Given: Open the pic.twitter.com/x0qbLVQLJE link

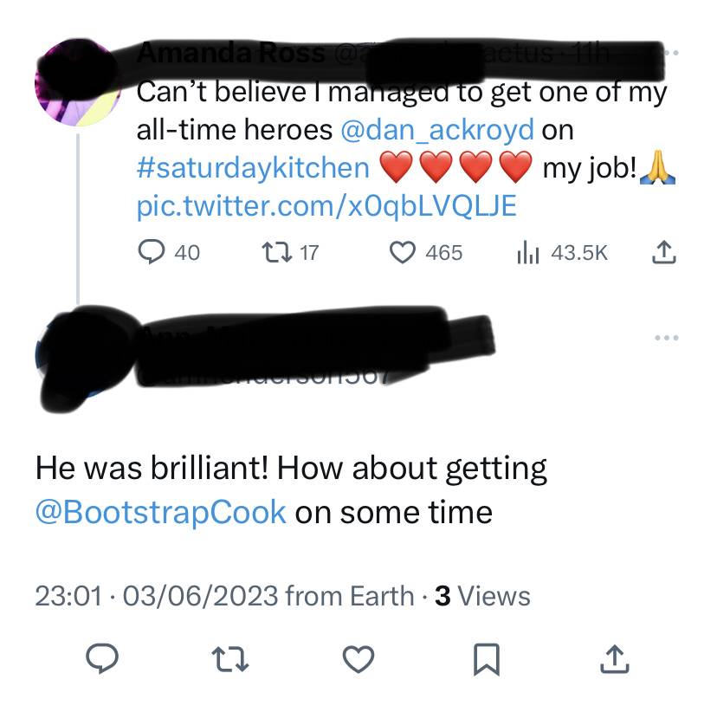Looking at the screenshot, I should [326, 206].
